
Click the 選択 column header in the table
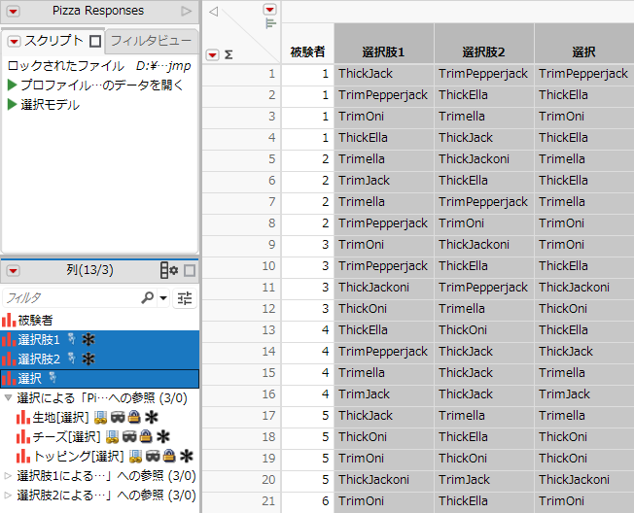584,44
